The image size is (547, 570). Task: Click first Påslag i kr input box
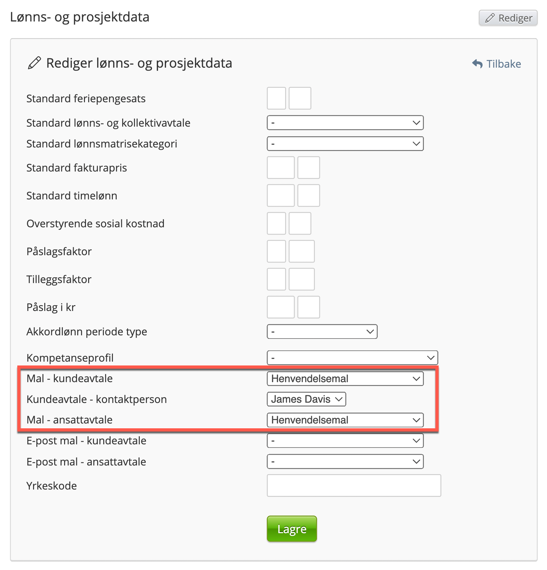[x=281, y=307]
